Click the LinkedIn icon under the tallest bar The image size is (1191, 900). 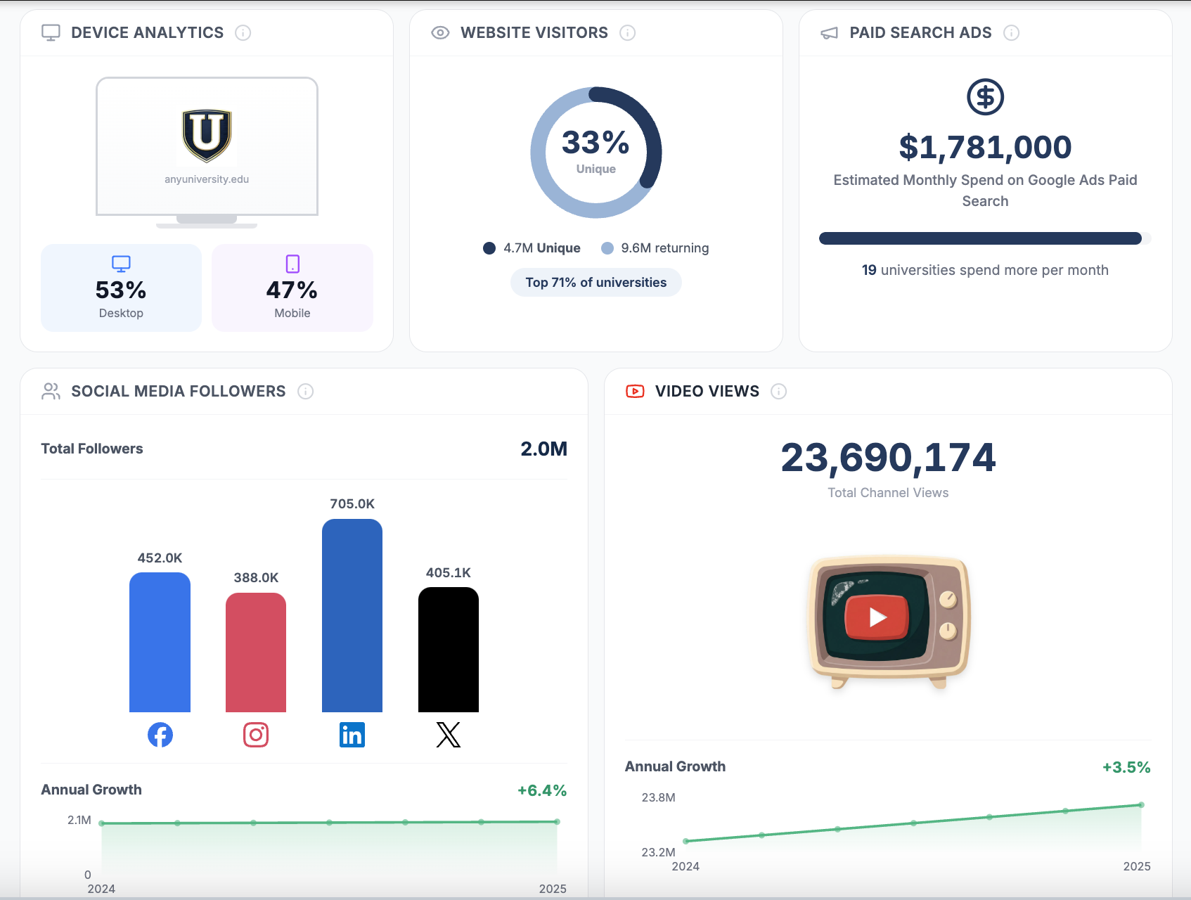352,735
